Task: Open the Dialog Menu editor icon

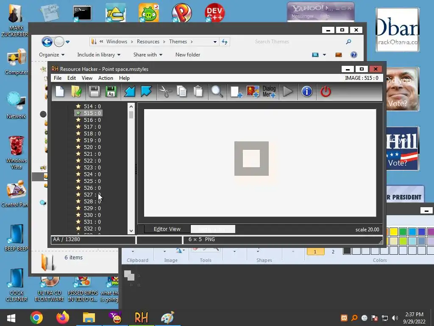Action: (x=269, y=92)
